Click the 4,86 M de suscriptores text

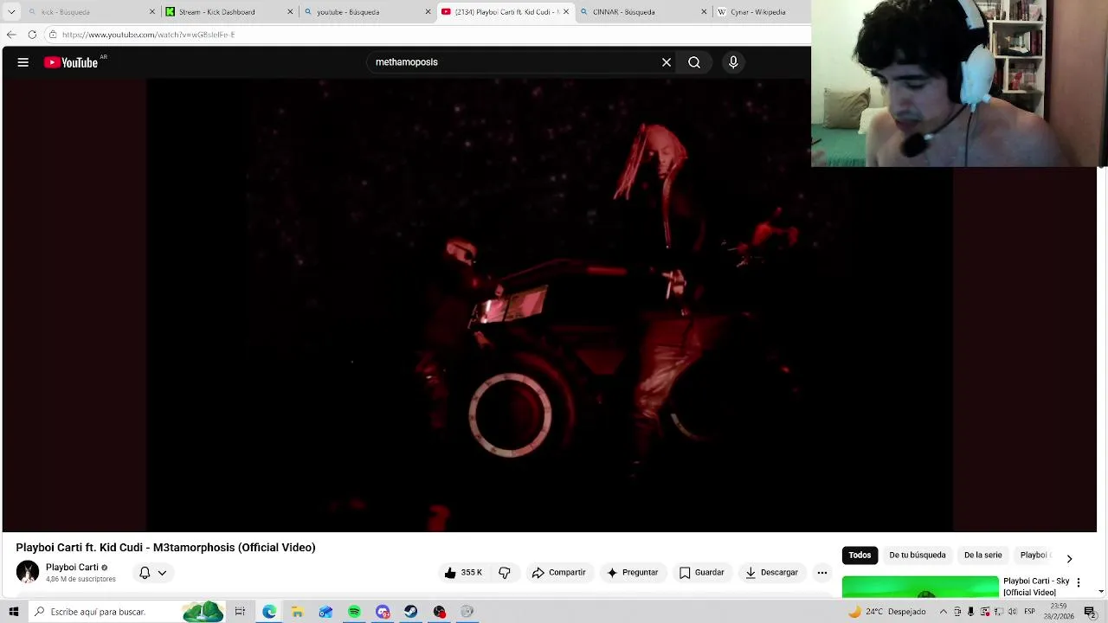click(81, 580)
